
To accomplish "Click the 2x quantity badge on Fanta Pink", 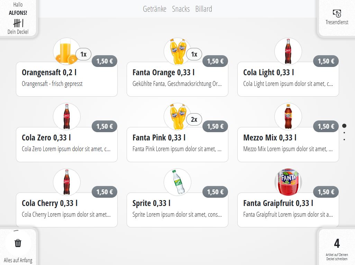I will pyautogui.click(x=194, y=119).
